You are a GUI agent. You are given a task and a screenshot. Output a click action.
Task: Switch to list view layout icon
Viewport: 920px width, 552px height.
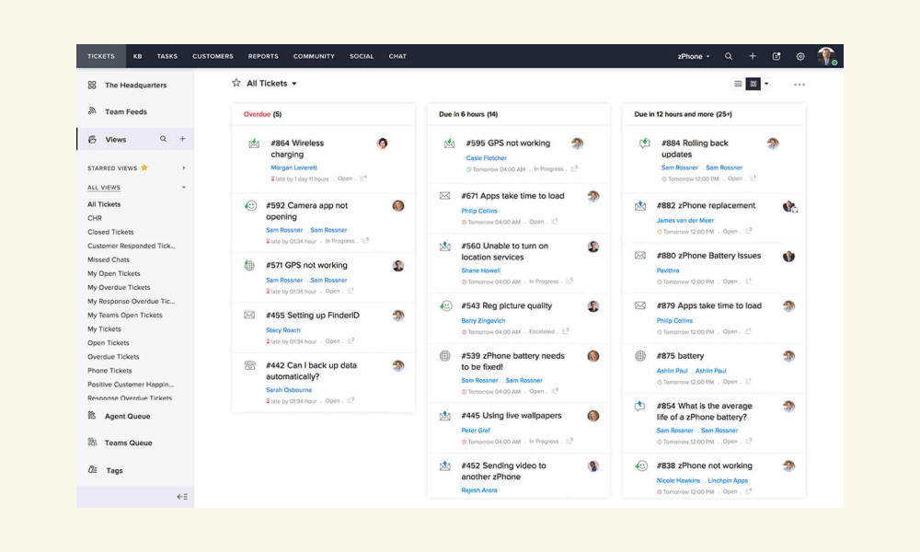(x=738, y=84)
